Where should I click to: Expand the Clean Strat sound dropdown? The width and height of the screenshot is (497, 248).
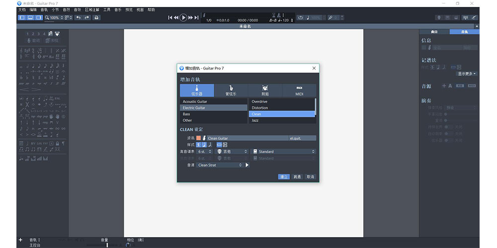(x=220, y=165)
